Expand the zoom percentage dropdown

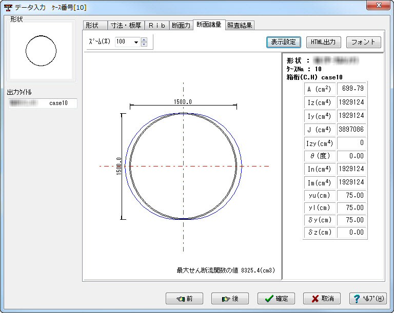[136, 42]
